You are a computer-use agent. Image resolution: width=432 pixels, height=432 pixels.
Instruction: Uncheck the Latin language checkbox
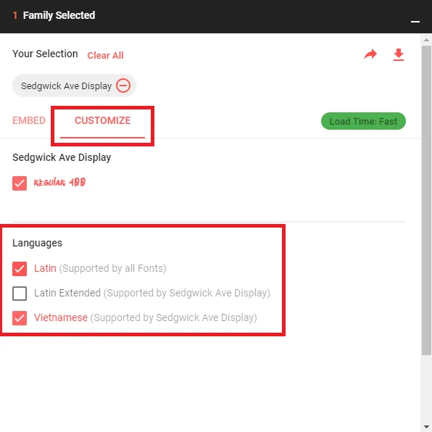point(20,269)
